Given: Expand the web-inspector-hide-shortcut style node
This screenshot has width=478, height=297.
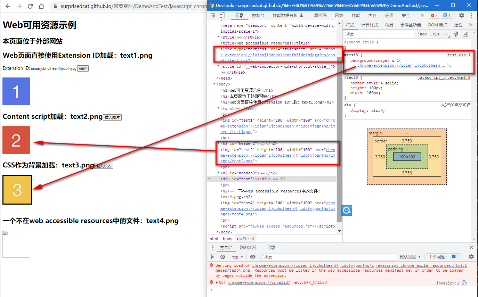Looking at the screenshot, I should tap(218, 66).
